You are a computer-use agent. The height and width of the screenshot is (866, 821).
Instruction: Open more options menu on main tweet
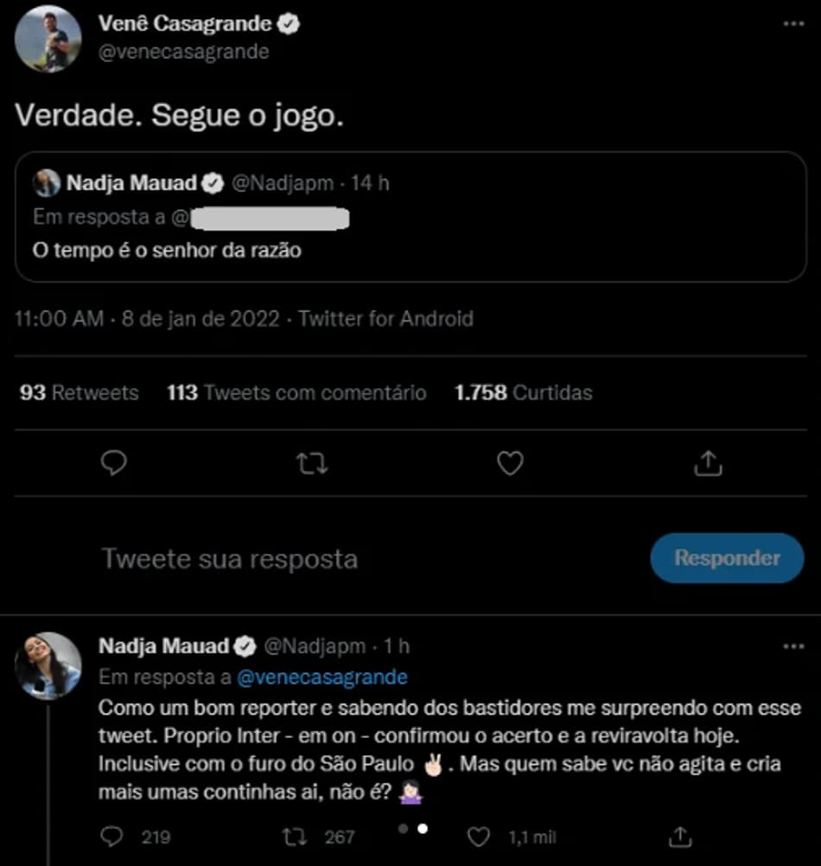[x=792, y=24]
